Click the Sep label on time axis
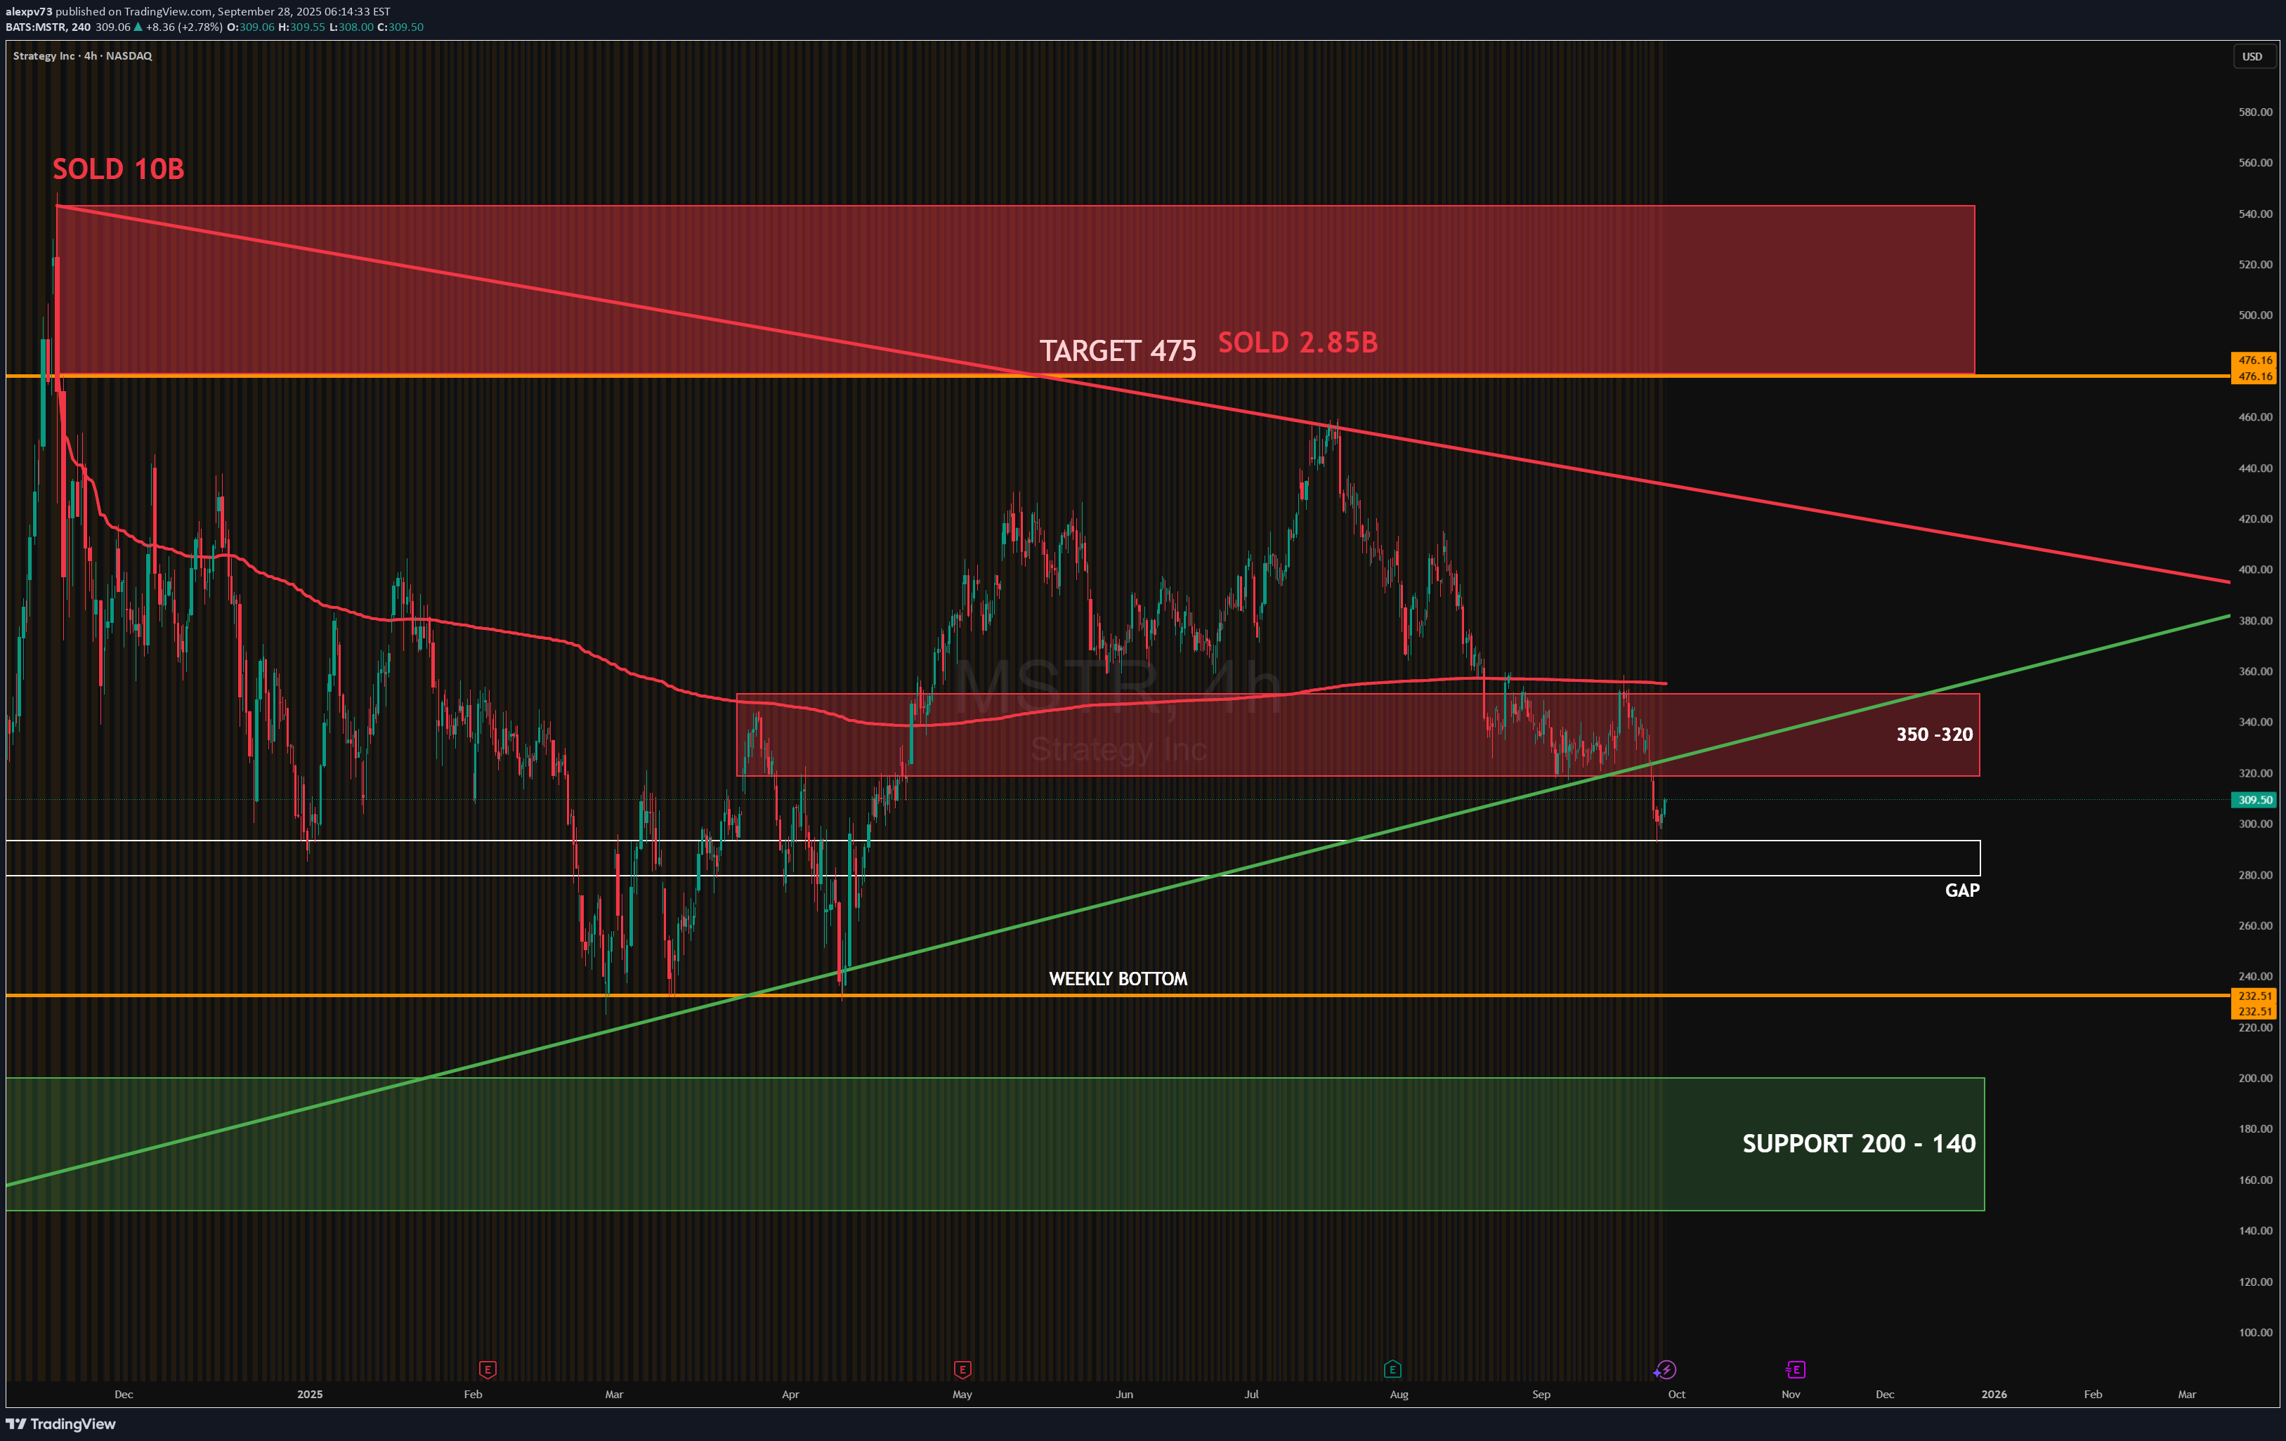The height and width of the screenshot is (1441, 2286). (1541, 1395)
